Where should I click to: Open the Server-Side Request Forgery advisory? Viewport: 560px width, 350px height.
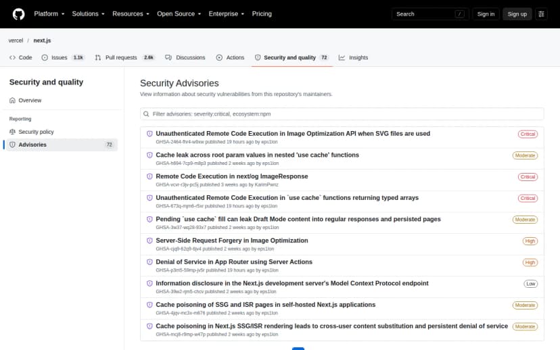232,241
